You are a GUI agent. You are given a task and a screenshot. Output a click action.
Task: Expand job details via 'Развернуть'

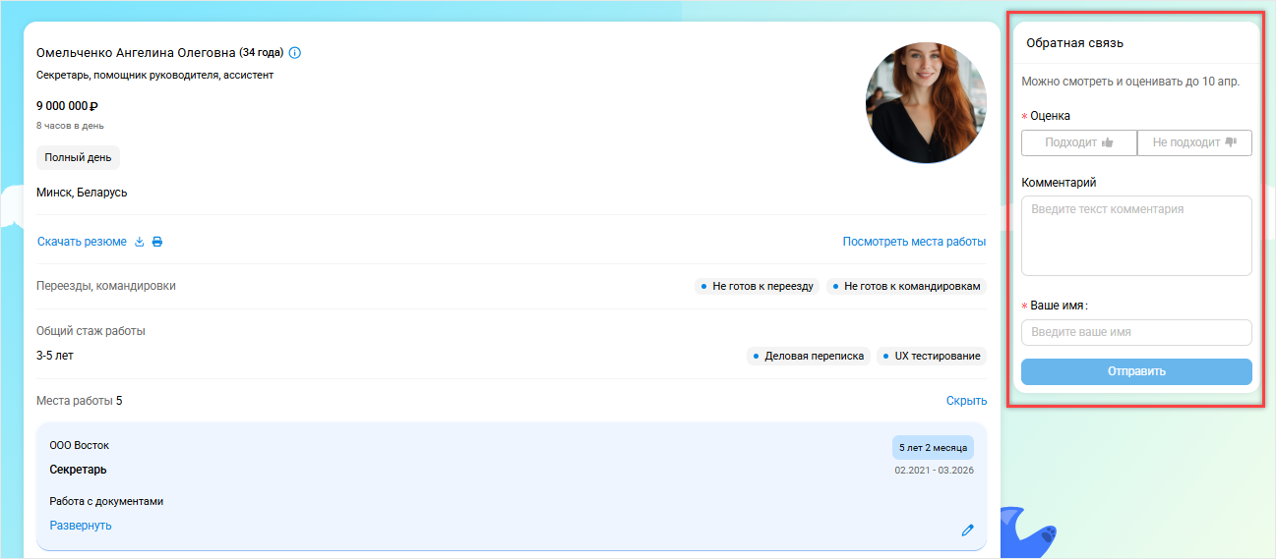[x=81, y=526]
